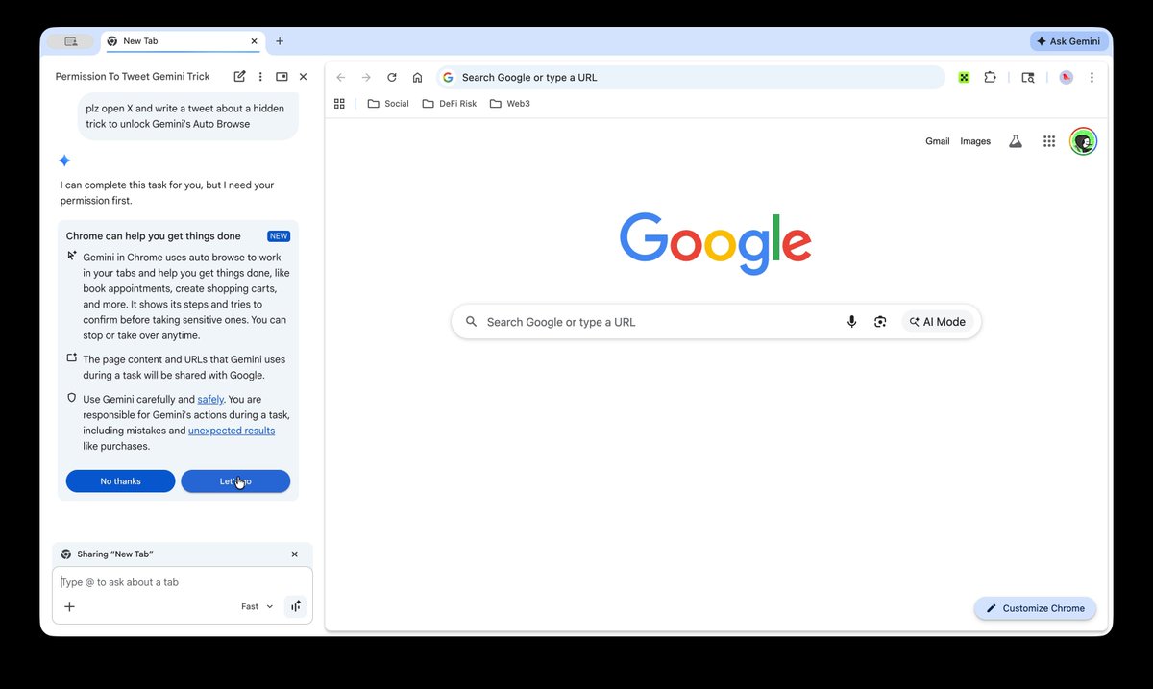Open Chrome profile avatar in toolbar
Image resolution: width=1153 pixels, height=689 pixels.
click(x=1066, y=77)
